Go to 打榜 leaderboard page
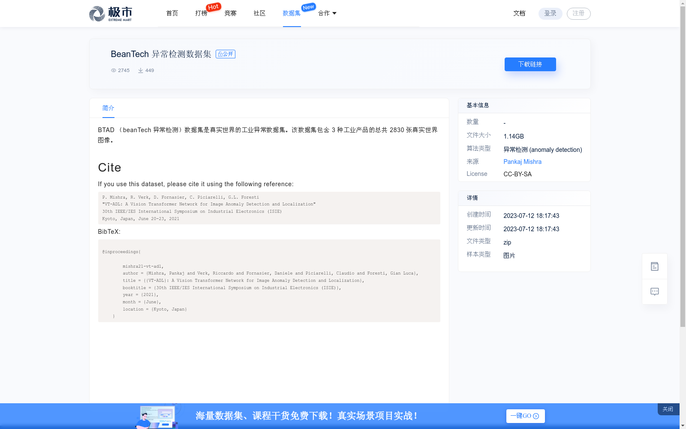The image size is (686, 429). tap(201, 13)
